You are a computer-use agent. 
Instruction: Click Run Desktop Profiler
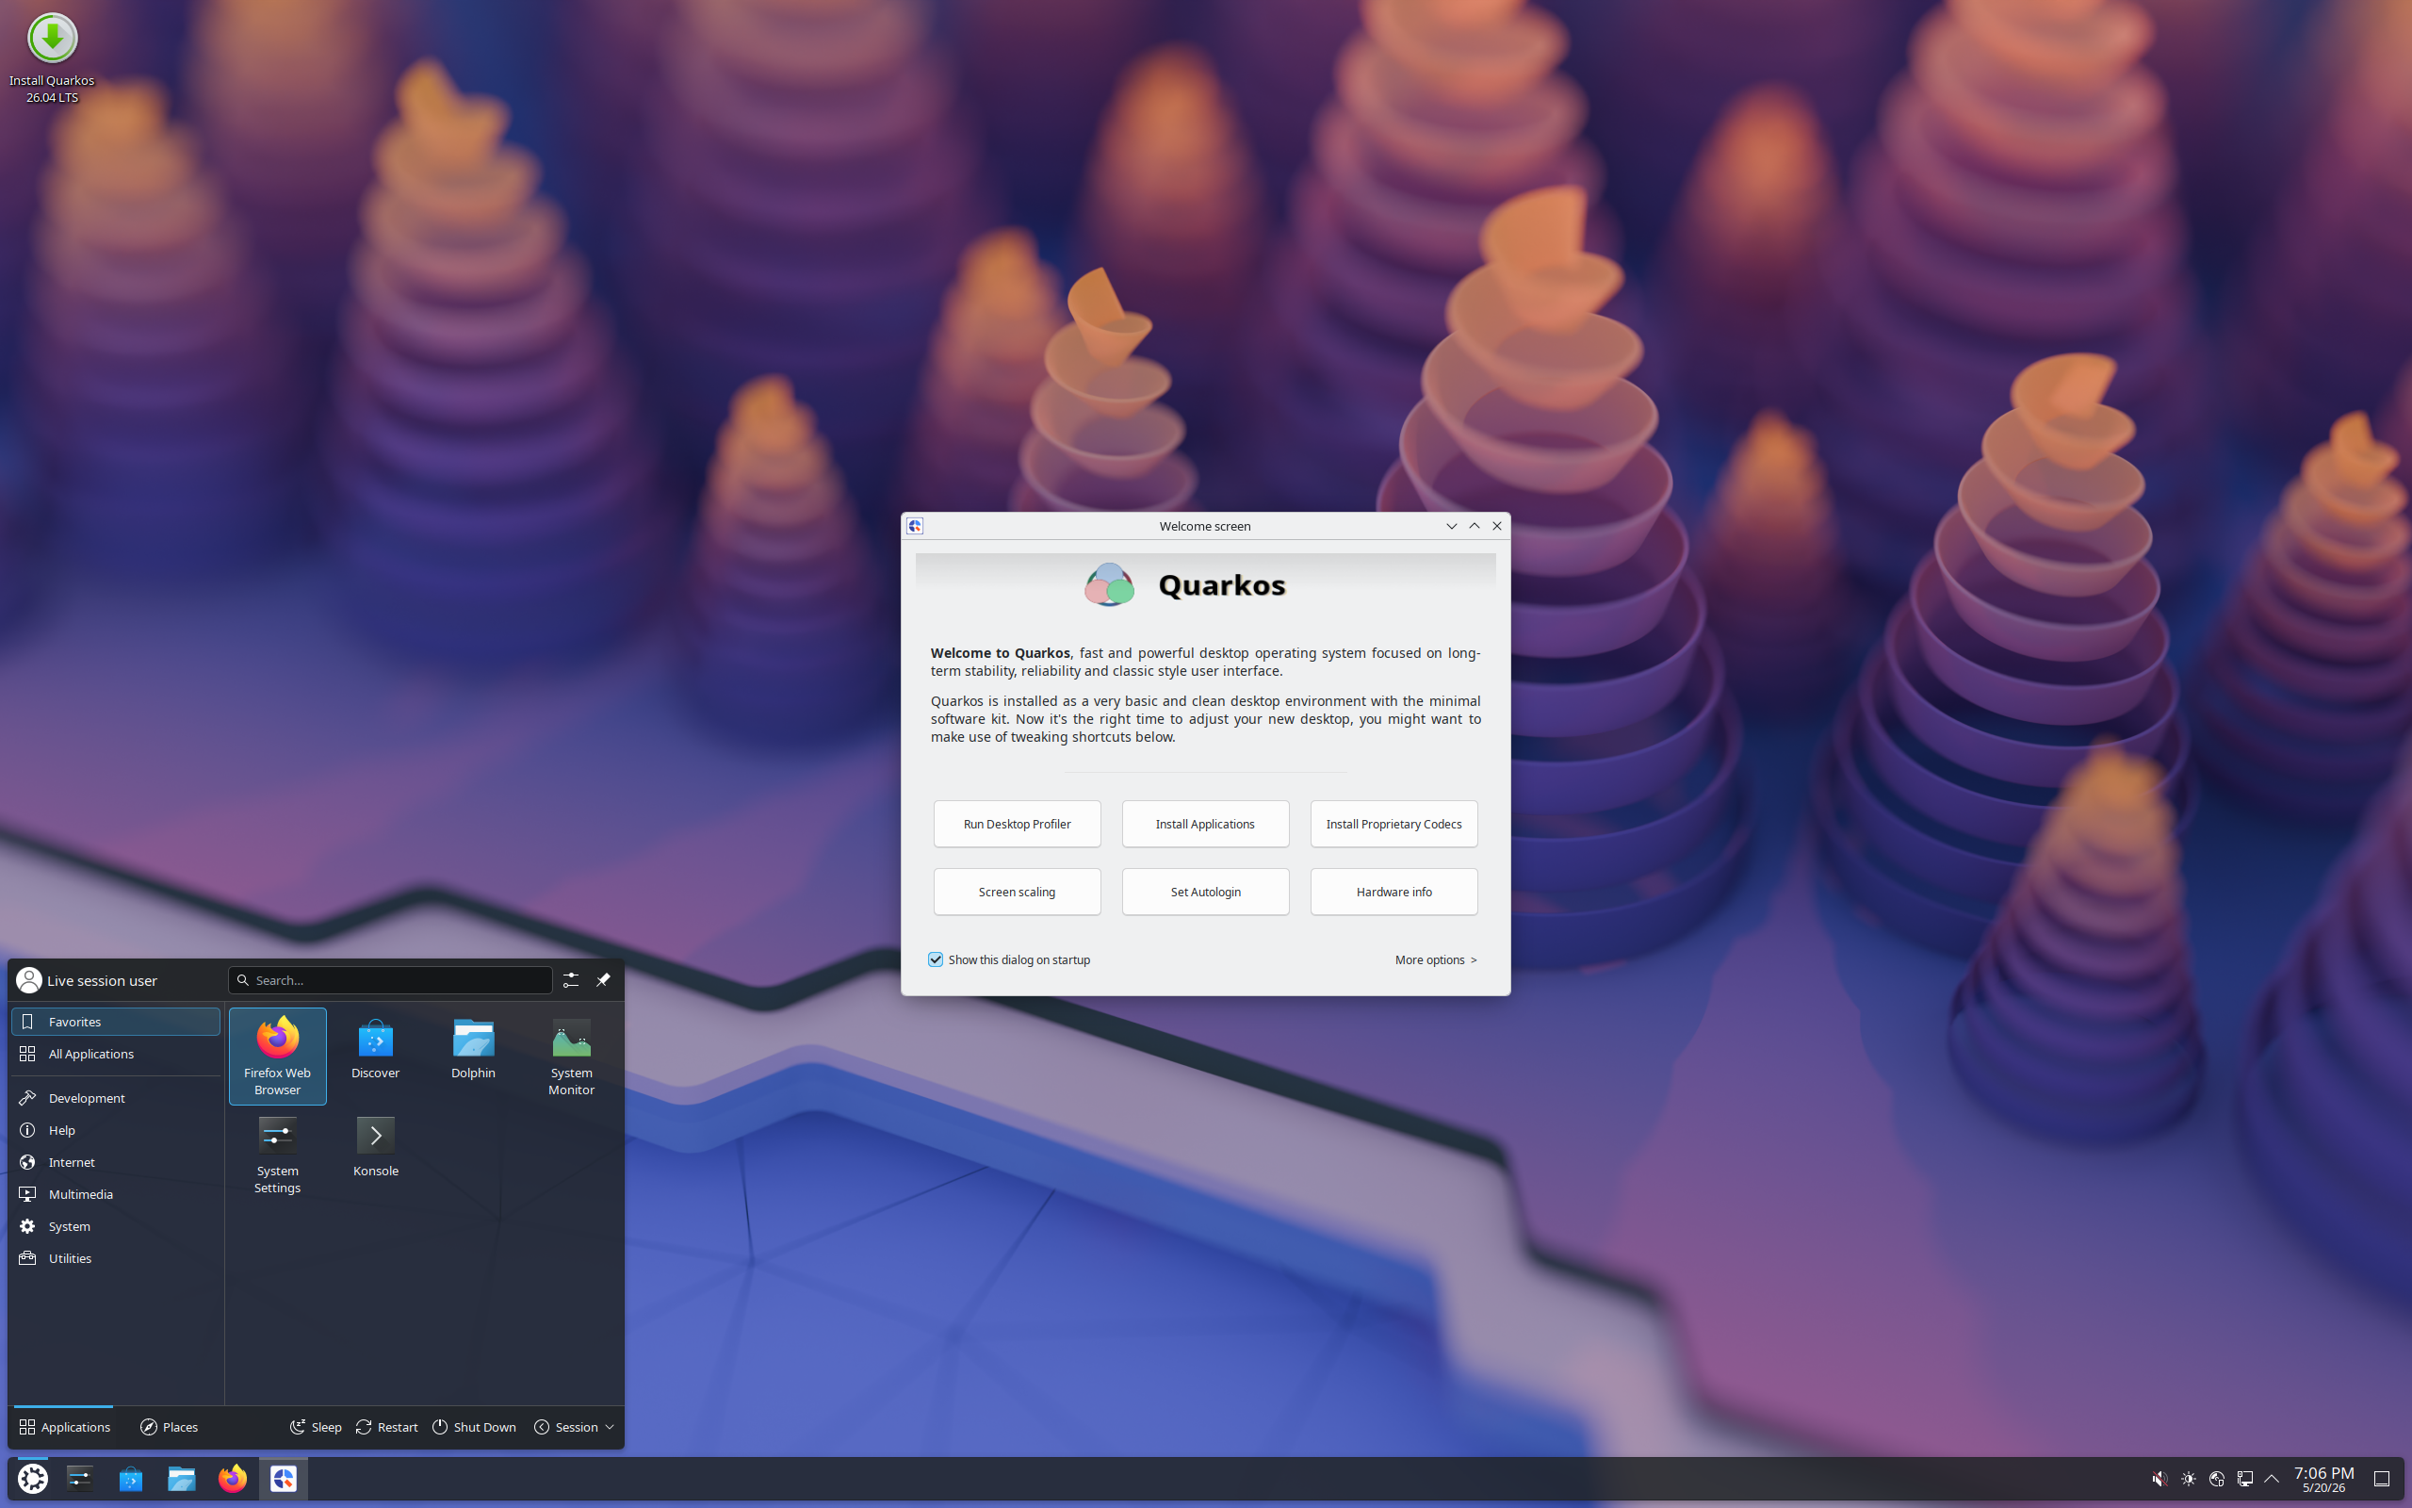tap(1017, 824)
